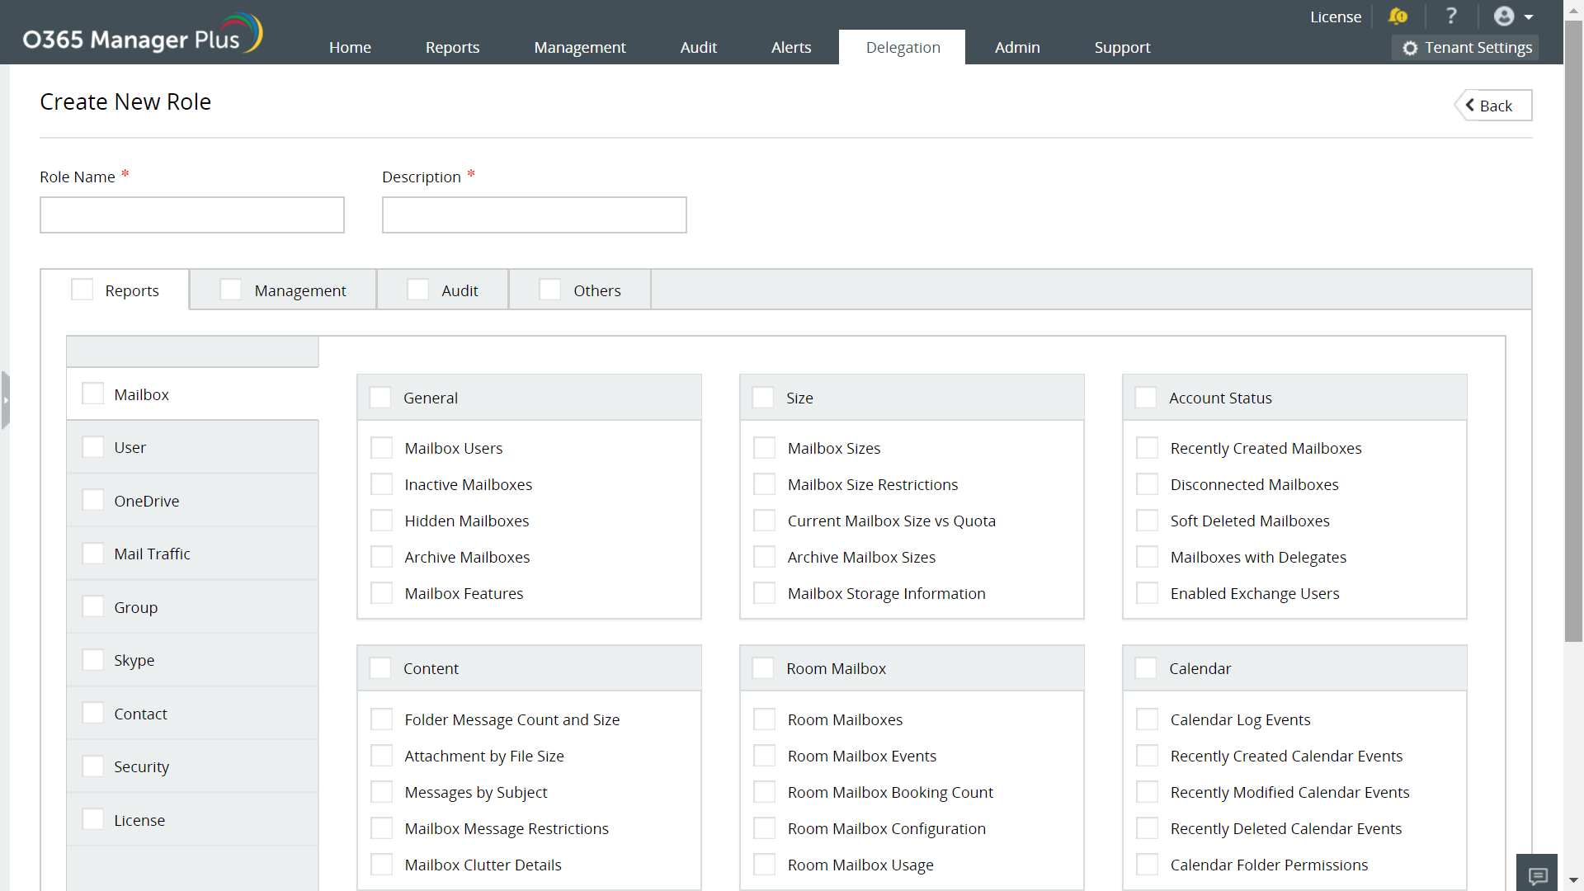Open the help question mark icon
Viewport: 1584px width, 891px height.
point(1451,16)
